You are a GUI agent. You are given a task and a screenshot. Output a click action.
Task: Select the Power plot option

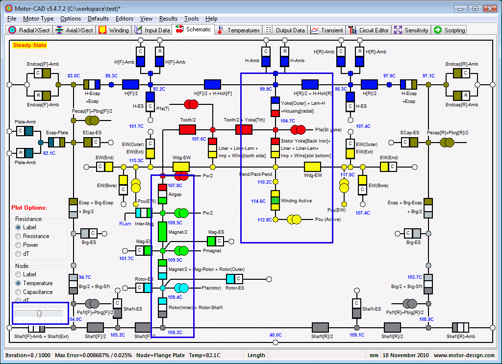coord(18,245)
